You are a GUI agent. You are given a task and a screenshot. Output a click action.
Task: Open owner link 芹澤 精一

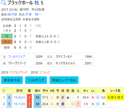click(x=33, y=14)
